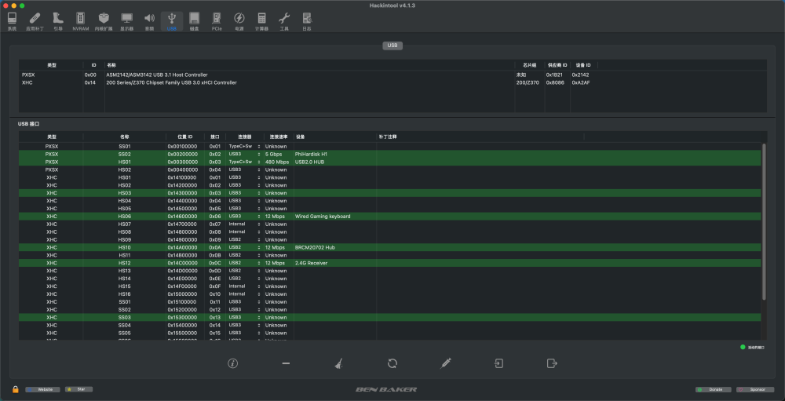Viewport: 785px width, 401px height.
Task: Open connector dropdown for PhiHardisk H1 row
Action: click(x=244, y=154)
